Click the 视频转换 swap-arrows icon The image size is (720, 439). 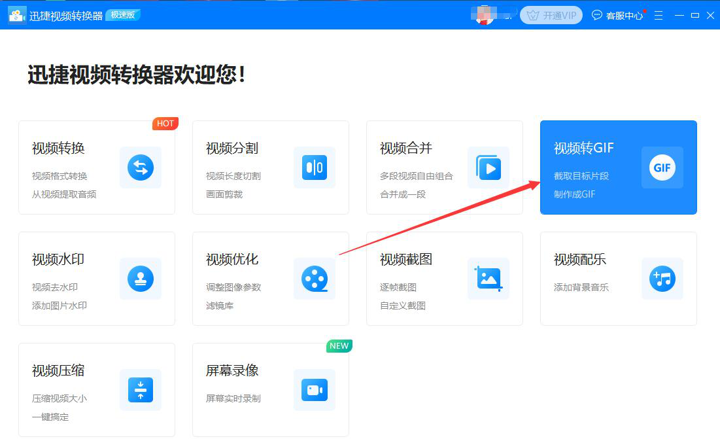[141, 167]
